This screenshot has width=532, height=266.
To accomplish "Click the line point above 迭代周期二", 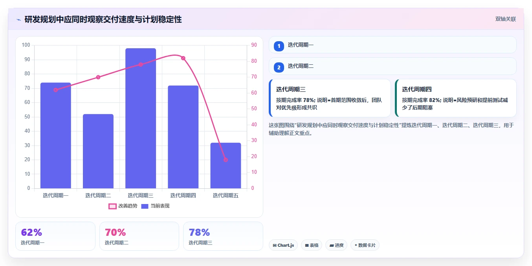I will 98,77.
